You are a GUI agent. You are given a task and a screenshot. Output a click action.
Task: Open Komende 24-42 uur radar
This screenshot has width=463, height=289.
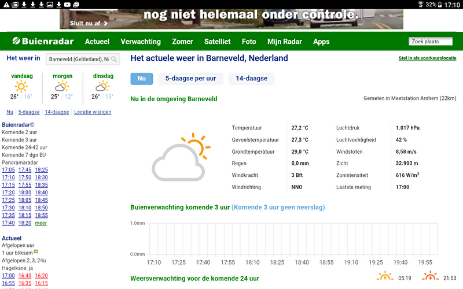24,147
